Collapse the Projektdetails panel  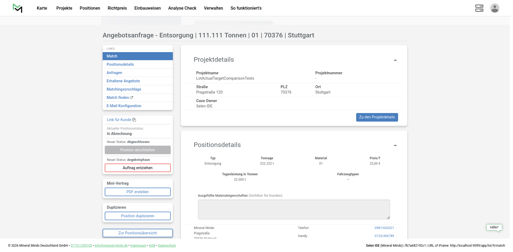tap(395, 60)
